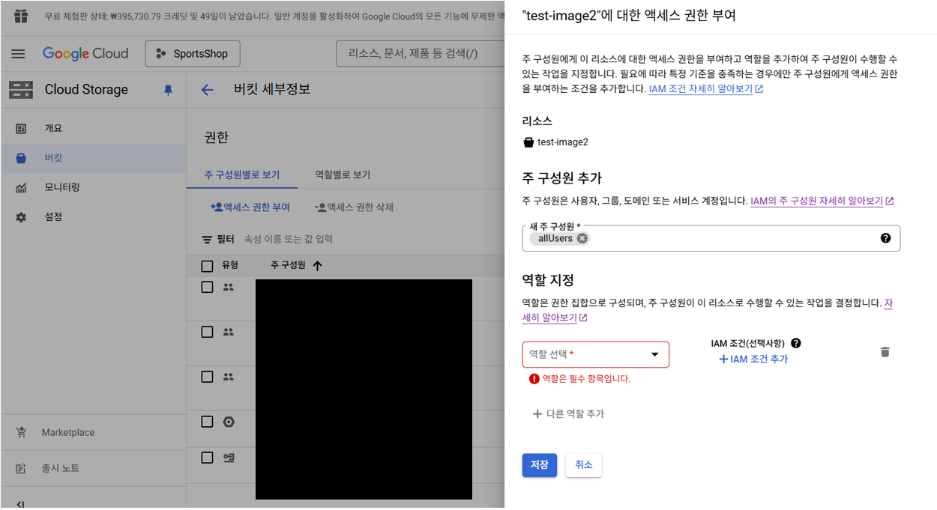Viewport: 937px width, 510px height.
Task: Click the test-image2 resource bucket icon
Action: 528,142
